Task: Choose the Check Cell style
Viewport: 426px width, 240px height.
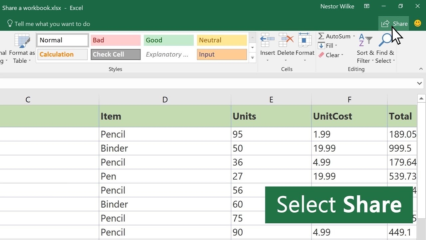Action: pos(115,54)
